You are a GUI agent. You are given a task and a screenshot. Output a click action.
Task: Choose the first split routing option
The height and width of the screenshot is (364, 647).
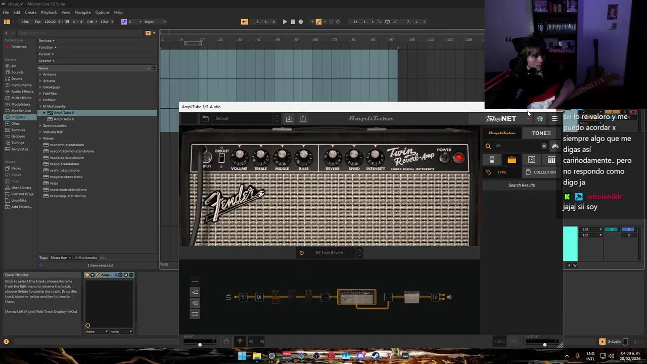195,292
